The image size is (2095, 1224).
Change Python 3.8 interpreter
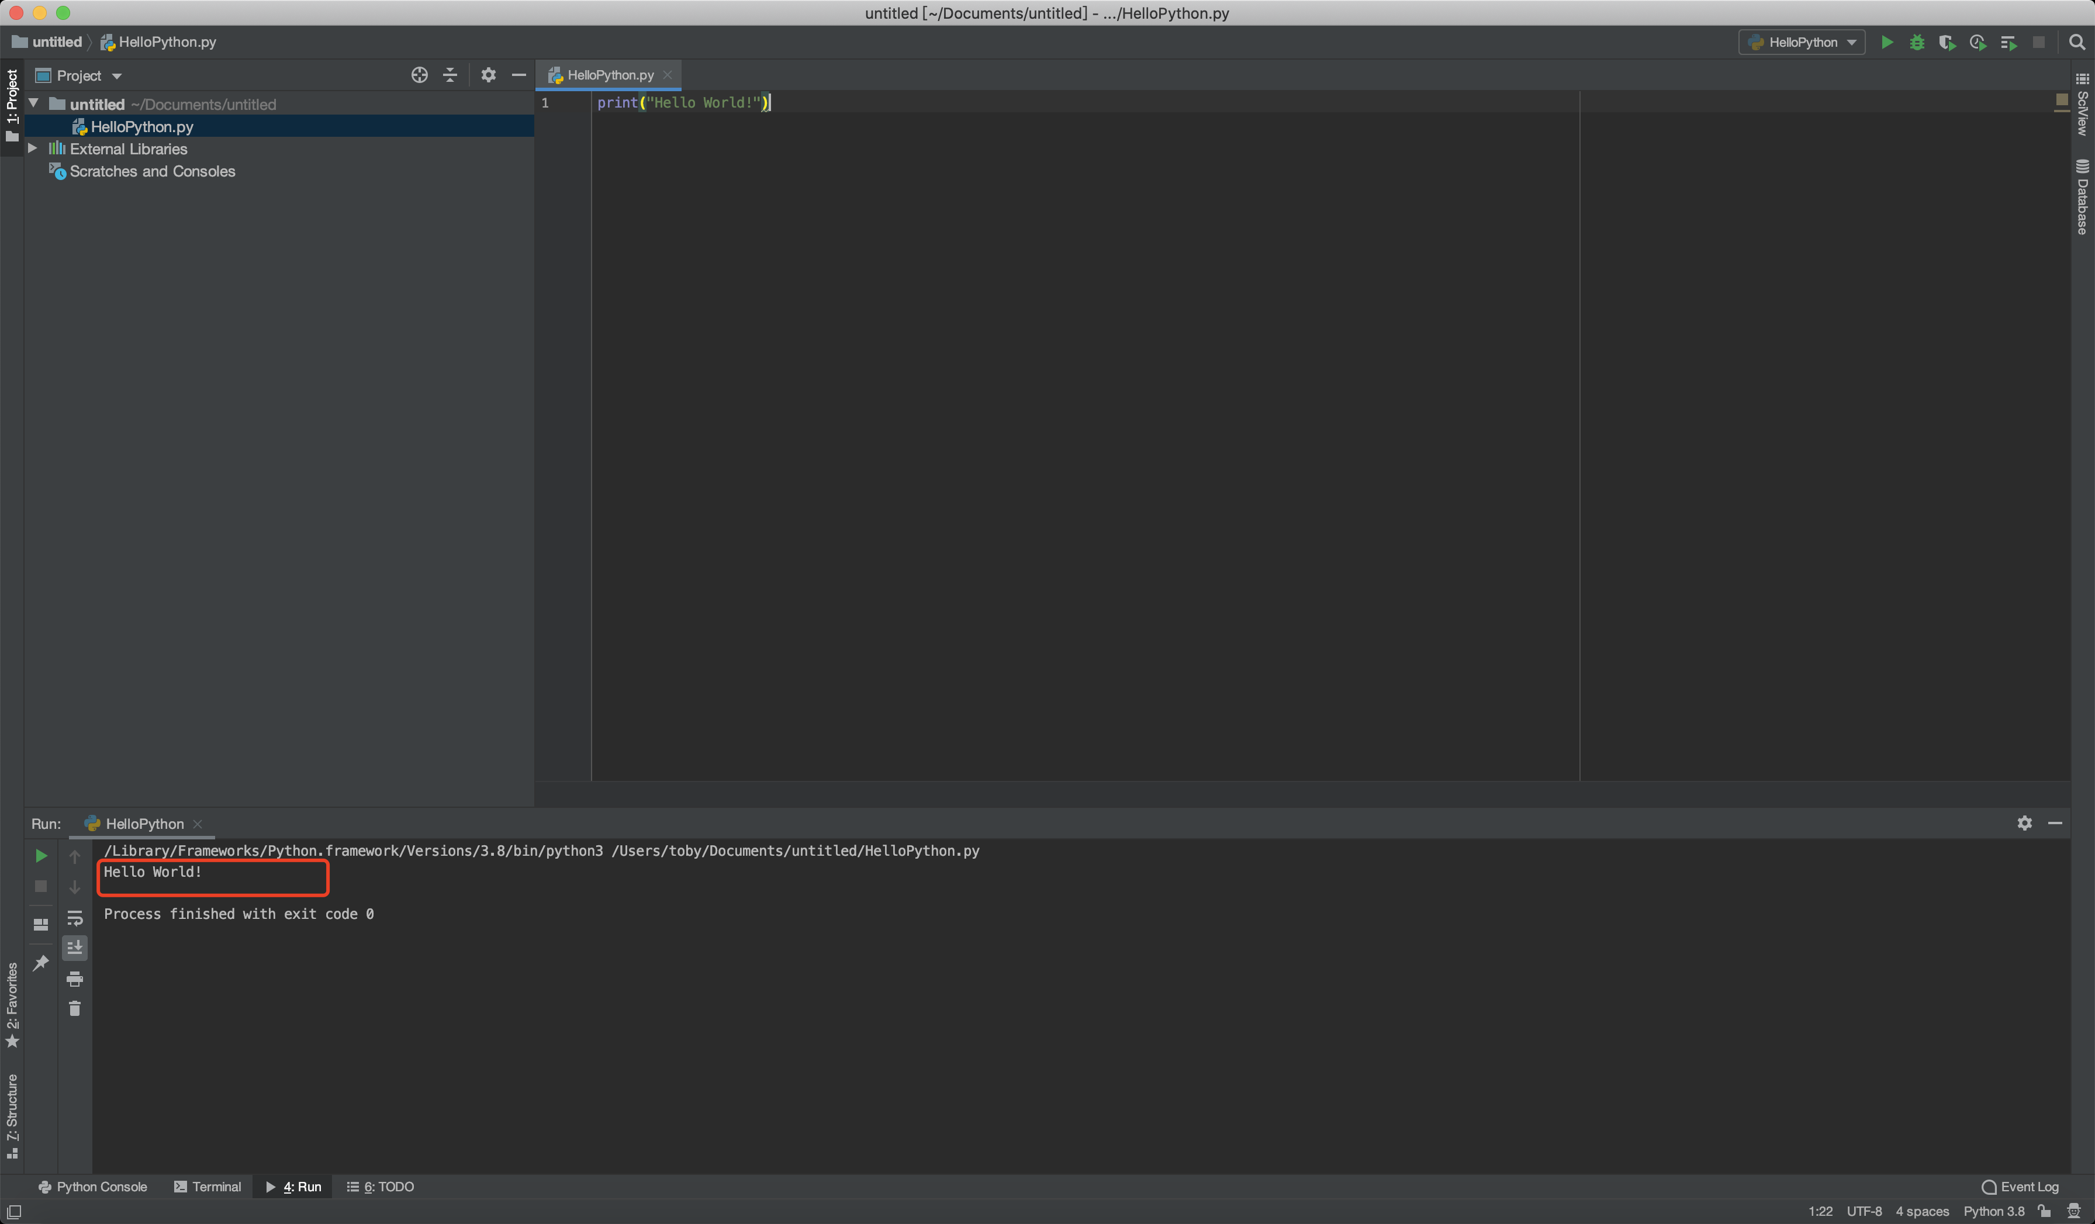pyautogui.click(x=1993, y=1212)
